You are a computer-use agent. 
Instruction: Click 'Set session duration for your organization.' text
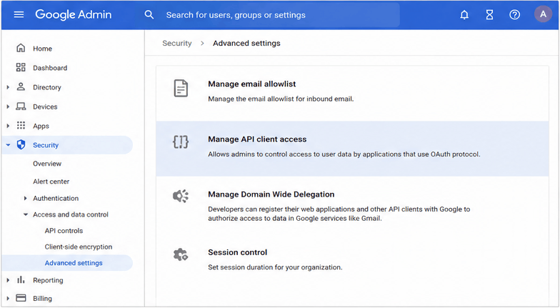click(x=275, y=267)
